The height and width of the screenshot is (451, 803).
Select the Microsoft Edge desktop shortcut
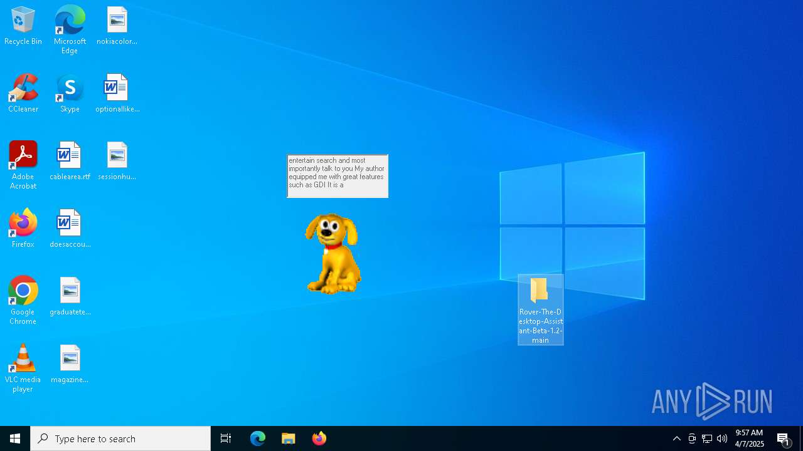coord(70,30)
